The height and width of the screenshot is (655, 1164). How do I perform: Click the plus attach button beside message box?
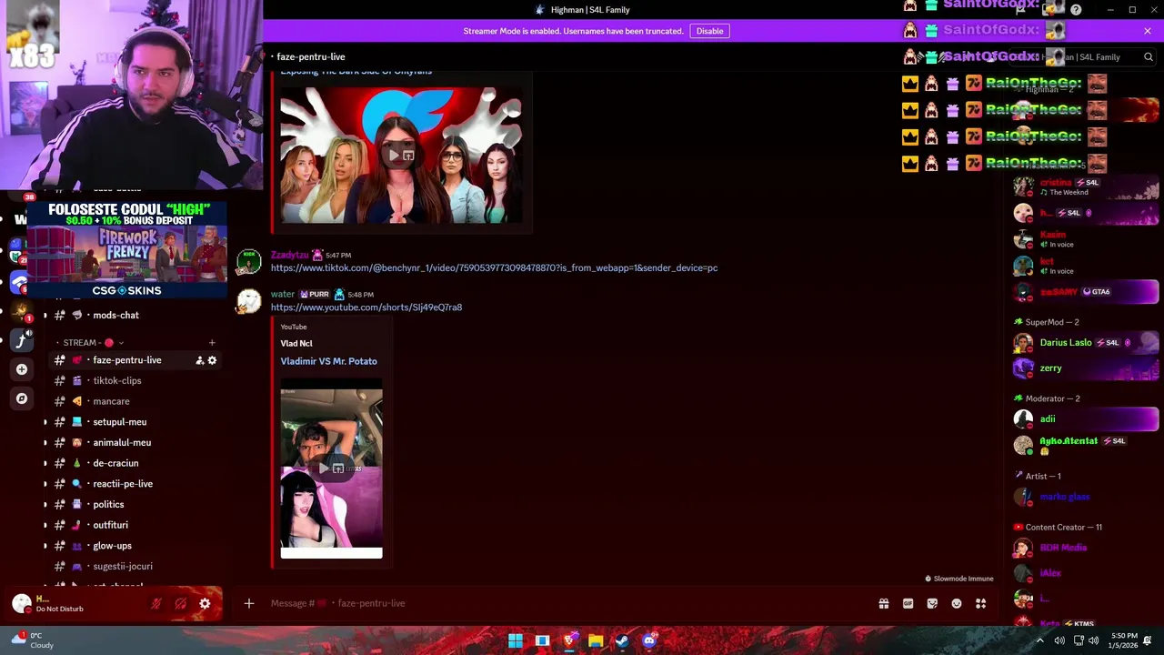tap(248, 603)
